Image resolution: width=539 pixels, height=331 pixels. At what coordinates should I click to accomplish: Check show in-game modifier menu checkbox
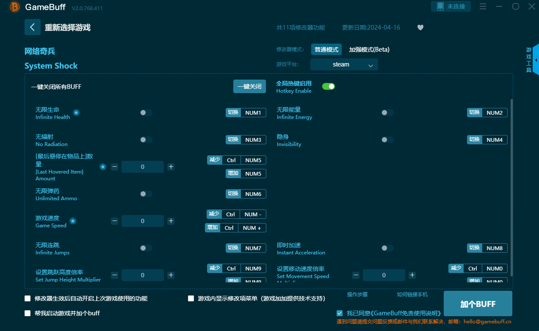[191, 298]
